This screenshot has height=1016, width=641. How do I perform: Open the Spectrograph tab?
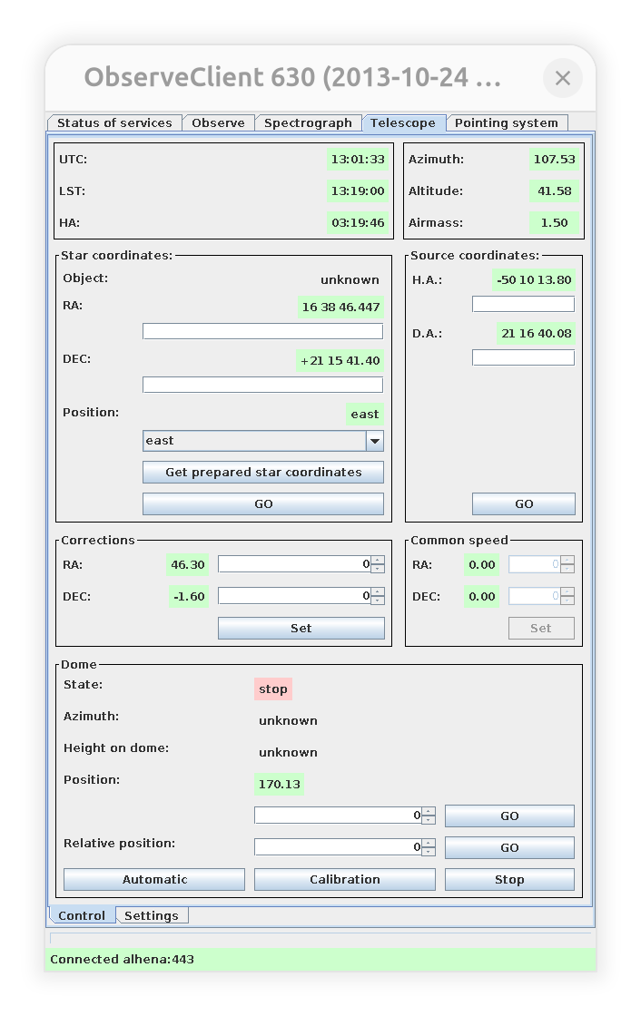coord(308,123)
